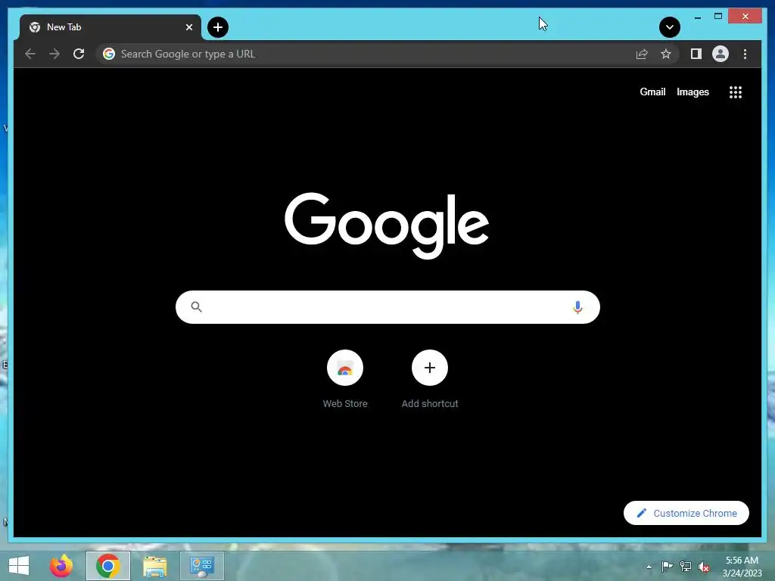Click the browser back arrow
Screen dimensions: 775x581
pos(30,54)
